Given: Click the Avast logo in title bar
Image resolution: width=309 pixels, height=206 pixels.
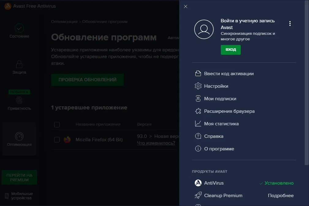Looking at the screenshot, I should (8, 6).
